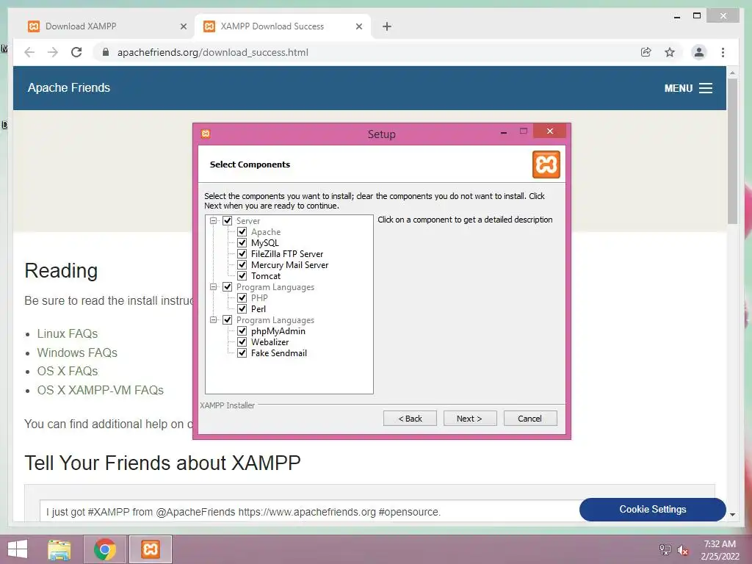Bookmark this page with star icon
This screenshot has height=564, width=752.
[670, 52]
